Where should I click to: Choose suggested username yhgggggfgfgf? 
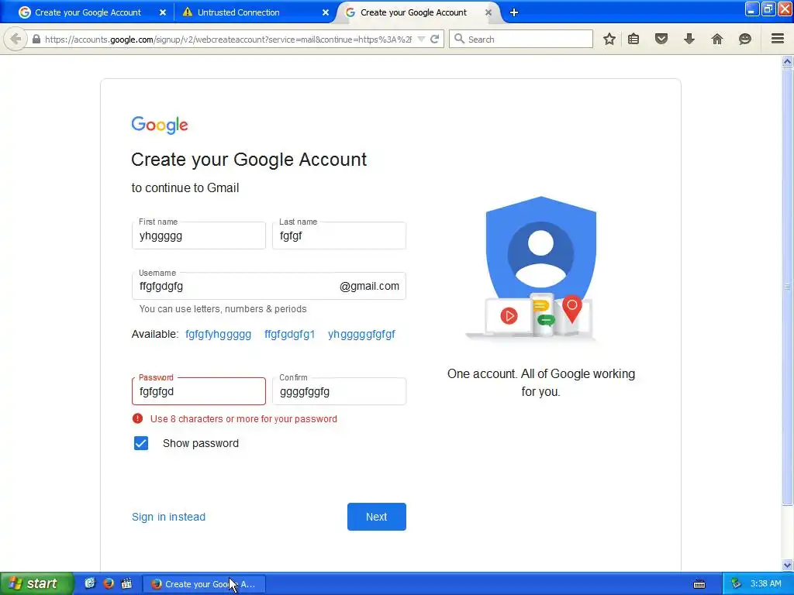coord(361,334)
